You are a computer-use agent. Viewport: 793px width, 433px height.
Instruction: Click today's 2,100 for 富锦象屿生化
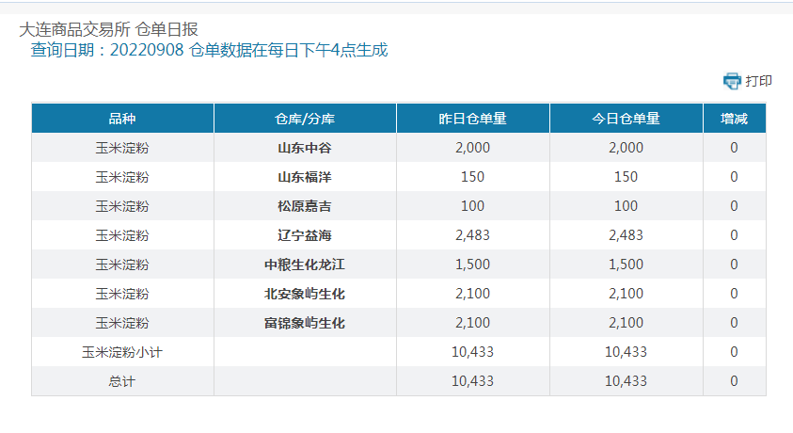pyautogui.click(x=626, y=323)
